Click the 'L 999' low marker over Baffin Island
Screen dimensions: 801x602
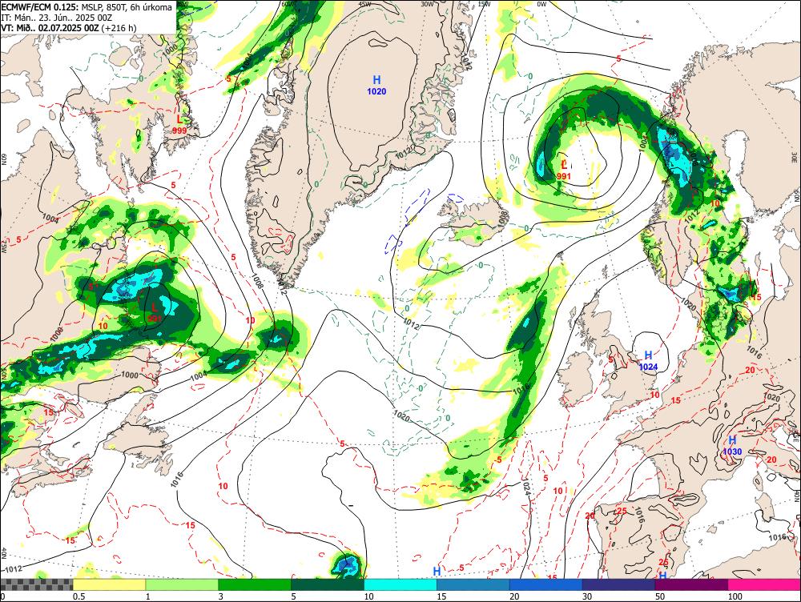point(179,125)
